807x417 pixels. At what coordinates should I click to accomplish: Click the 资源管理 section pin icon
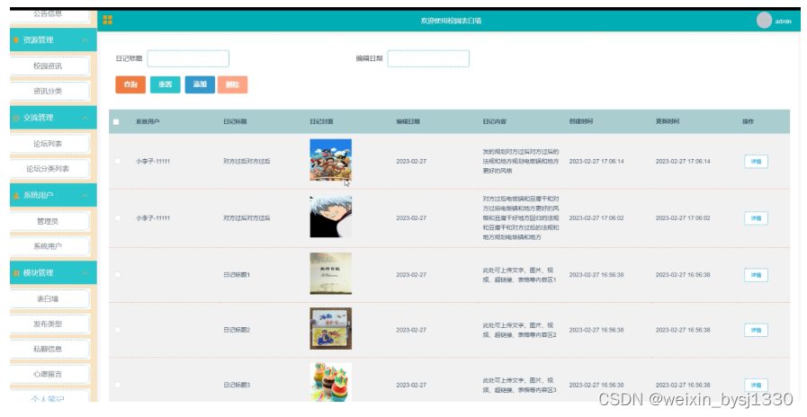coord(16,40)
